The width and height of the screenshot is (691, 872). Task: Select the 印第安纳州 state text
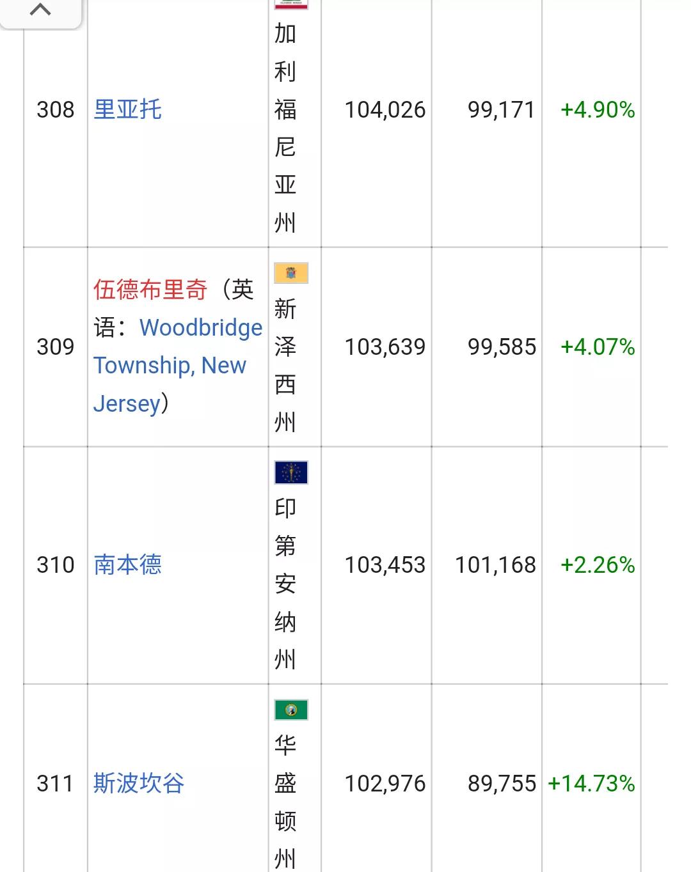click(285, 584)
